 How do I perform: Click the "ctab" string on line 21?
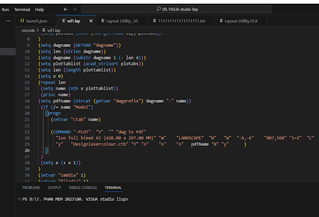[x=78, y=120]
